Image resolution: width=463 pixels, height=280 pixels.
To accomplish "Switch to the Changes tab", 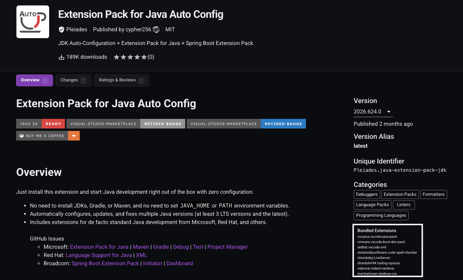I will 74,80.
